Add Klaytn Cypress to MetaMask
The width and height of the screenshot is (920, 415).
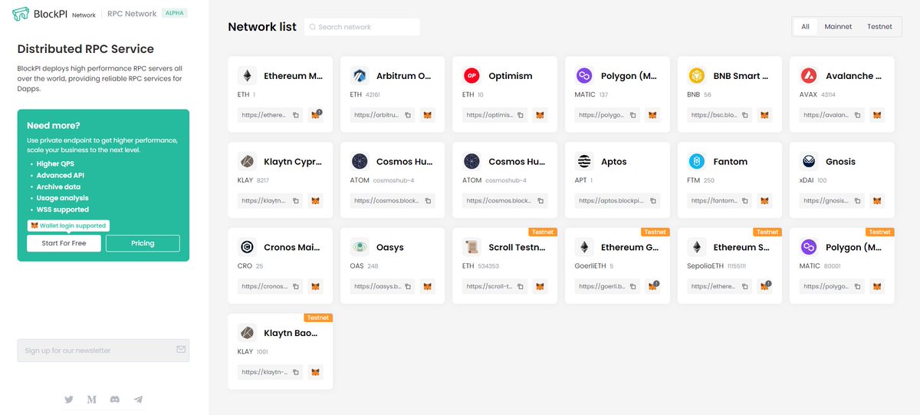click(315, 201)
